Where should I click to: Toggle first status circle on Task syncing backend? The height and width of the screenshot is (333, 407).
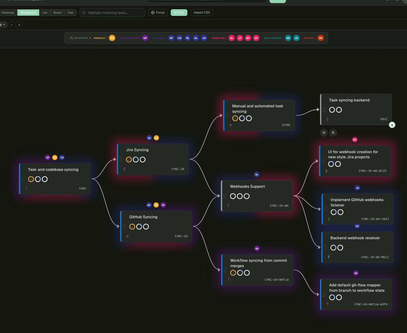point(332,110)
